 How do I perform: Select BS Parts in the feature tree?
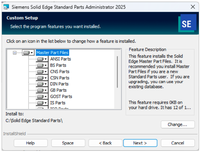point(58,65)
